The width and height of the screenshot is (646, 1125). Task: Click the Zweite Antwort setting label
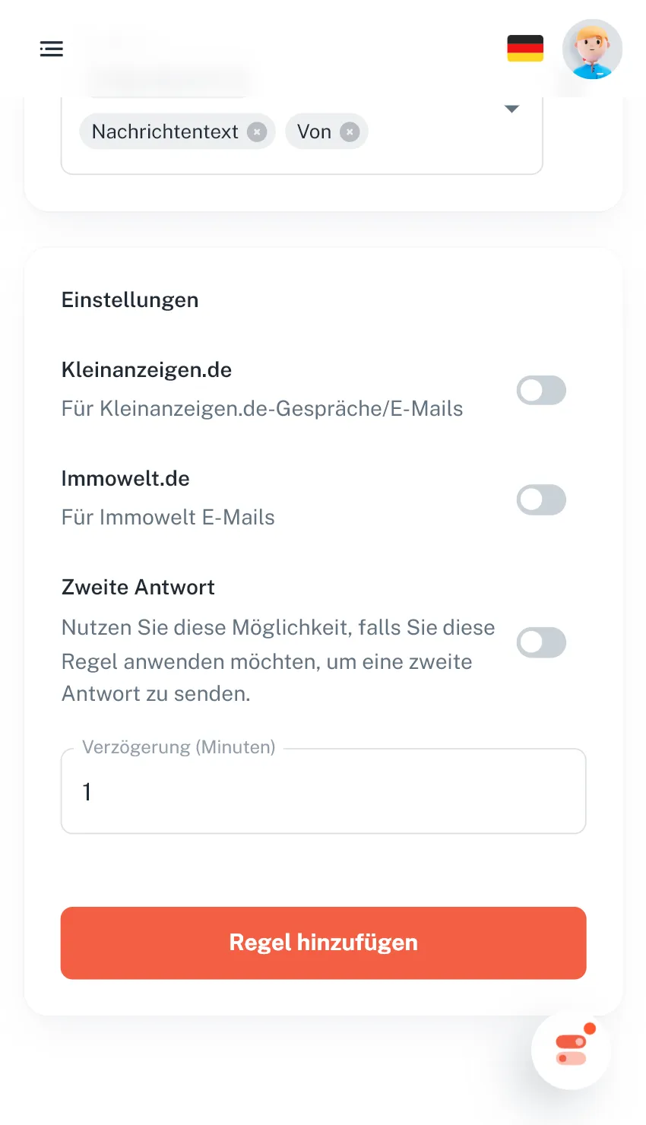tap(138, 588)
